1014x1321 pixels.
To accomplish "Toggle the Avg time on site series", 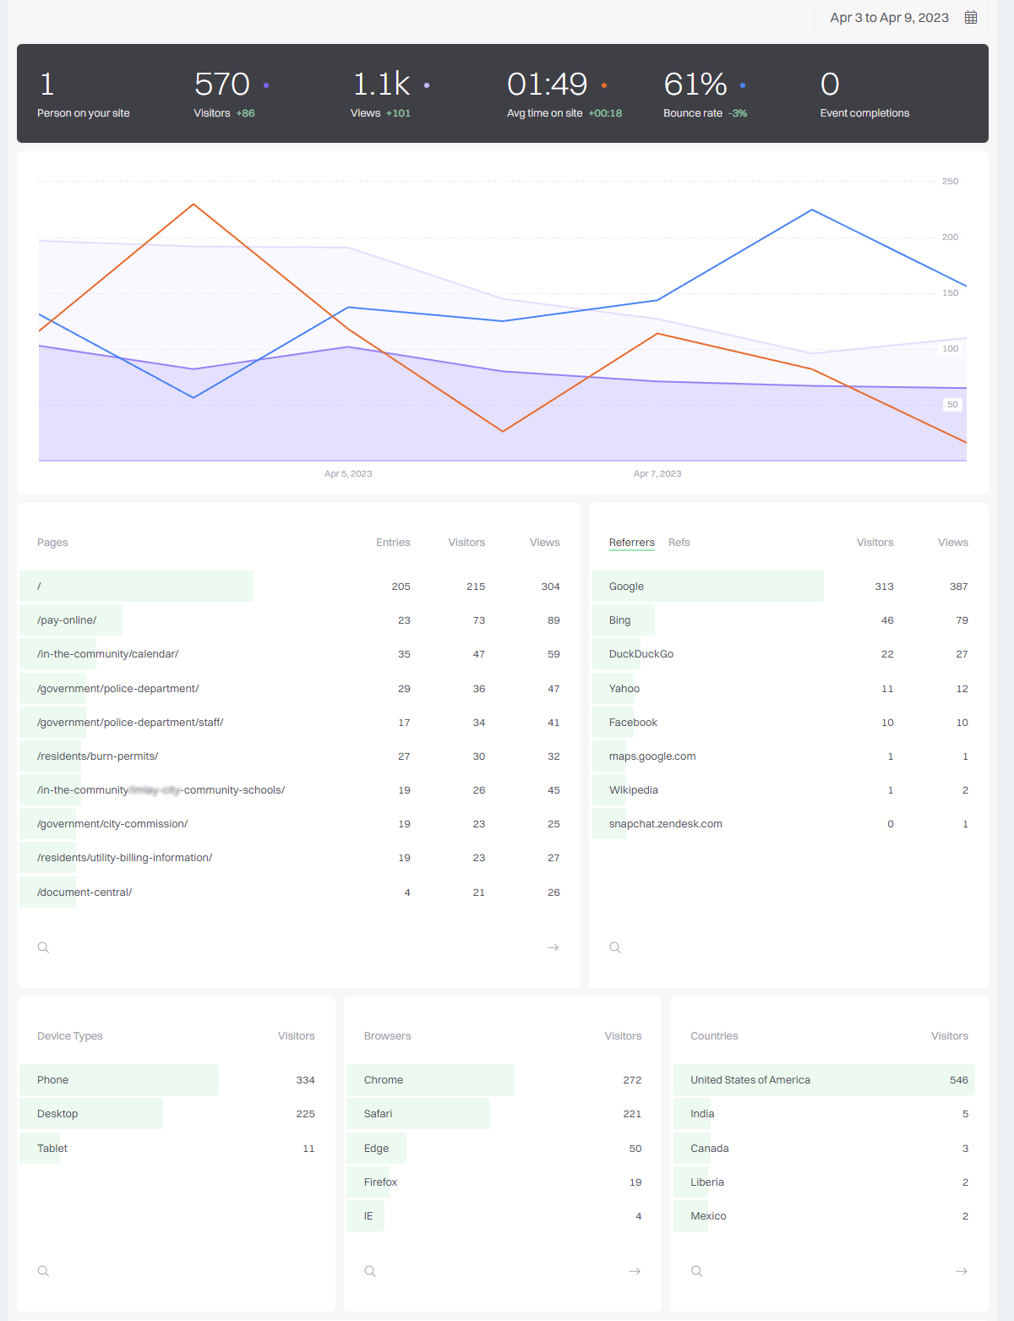I will (604, 85).
